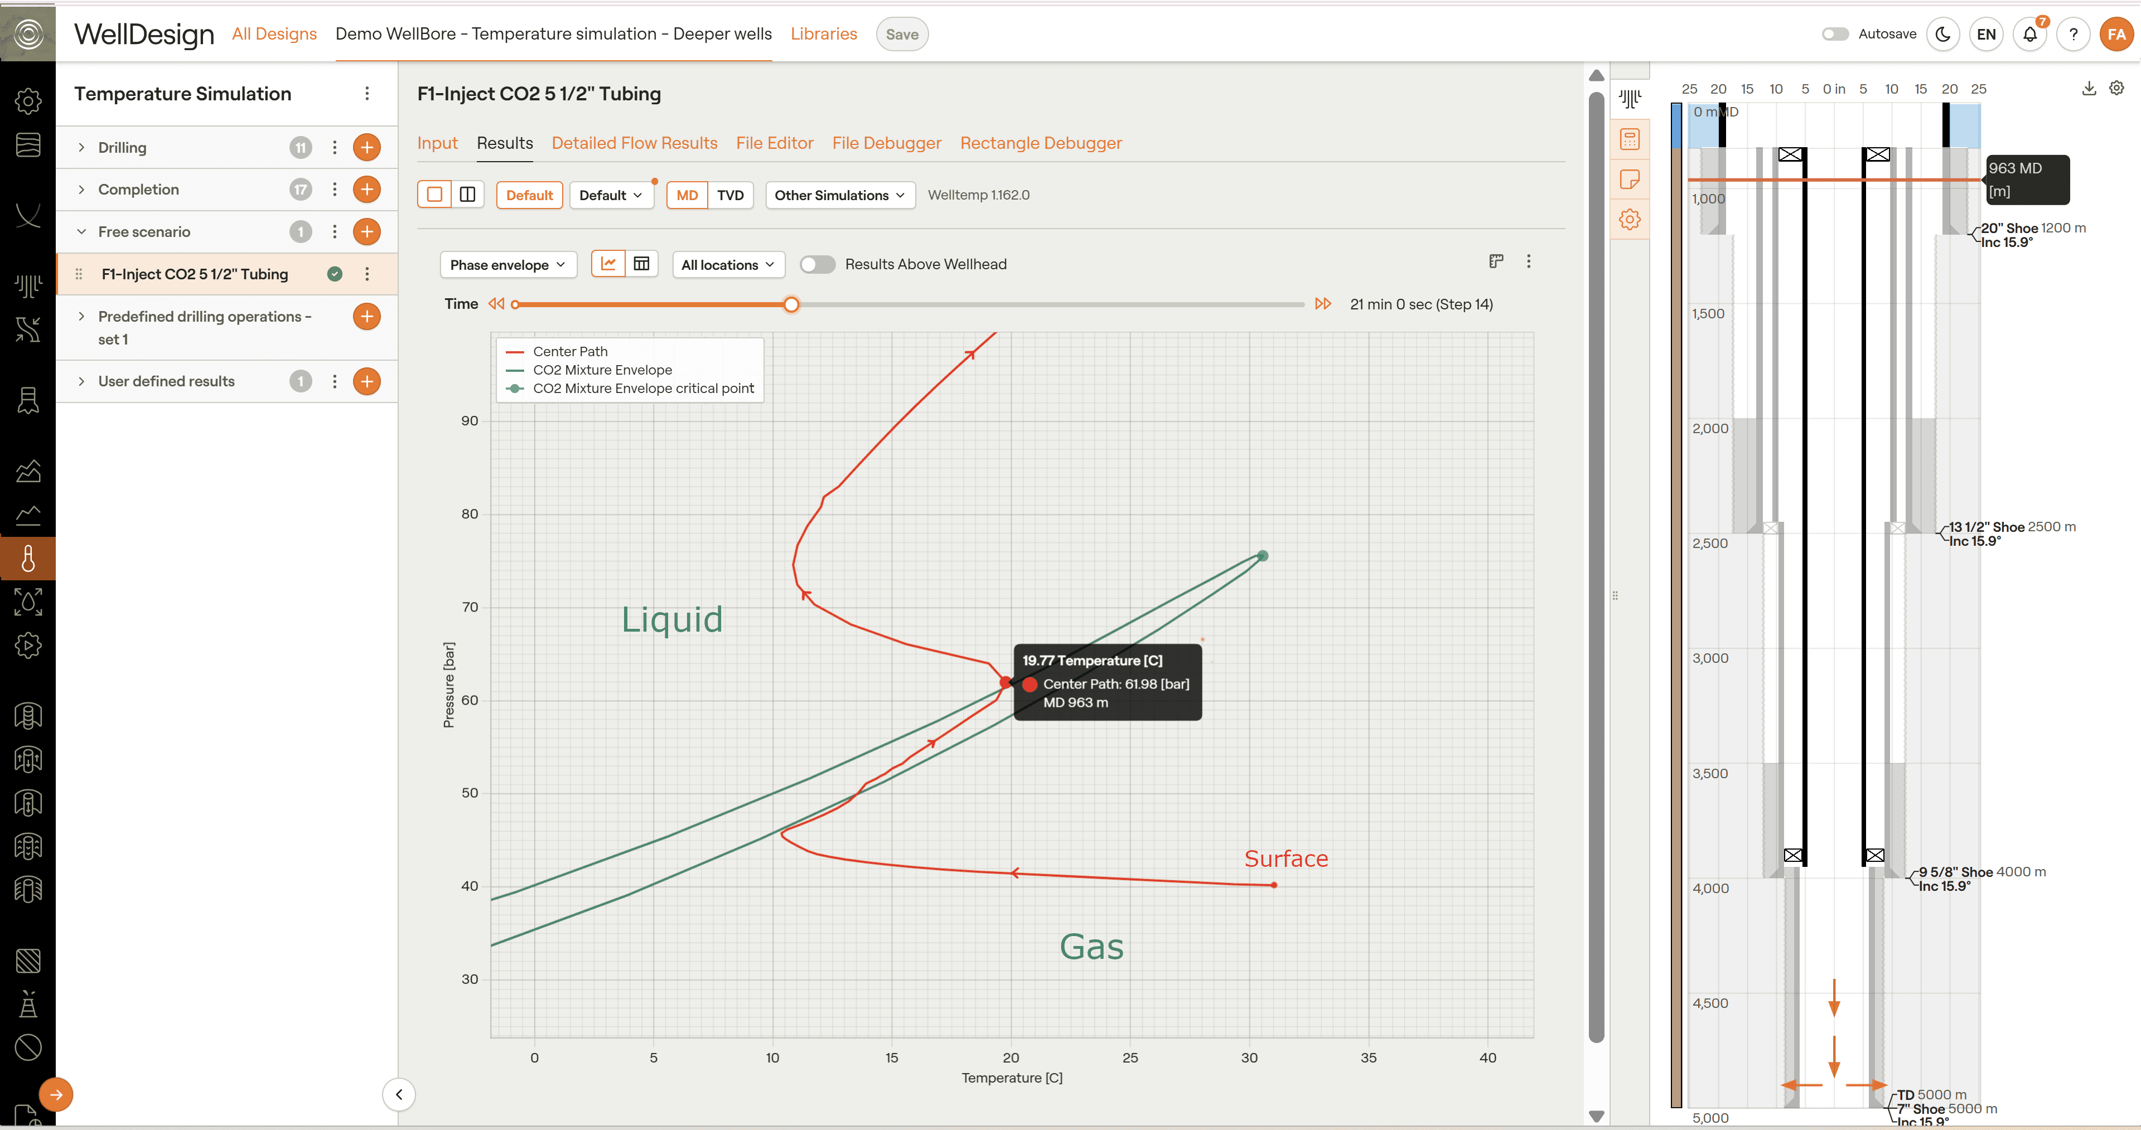Open the prohibited circle sidebar icon
2141x1130 pixels.
tap(27, 1047)
